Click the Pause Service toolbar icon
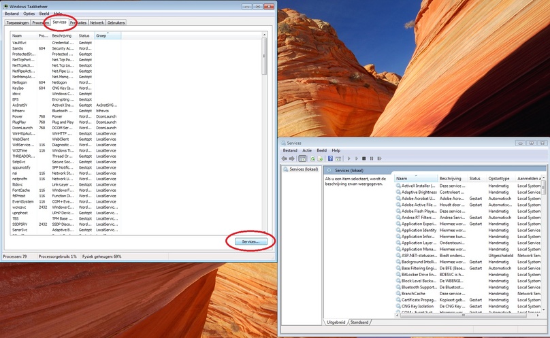Image resolution: width=550 pixels, height=338 pixels. [x=372, y=159]
